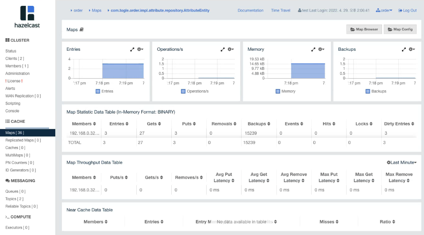The height and width of the screenshot is (235, 424).
Task: Sort statistics table by Members
Action: 84,124
